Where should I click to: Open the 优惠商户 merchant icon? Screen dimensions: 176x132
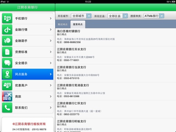point(7,85)
